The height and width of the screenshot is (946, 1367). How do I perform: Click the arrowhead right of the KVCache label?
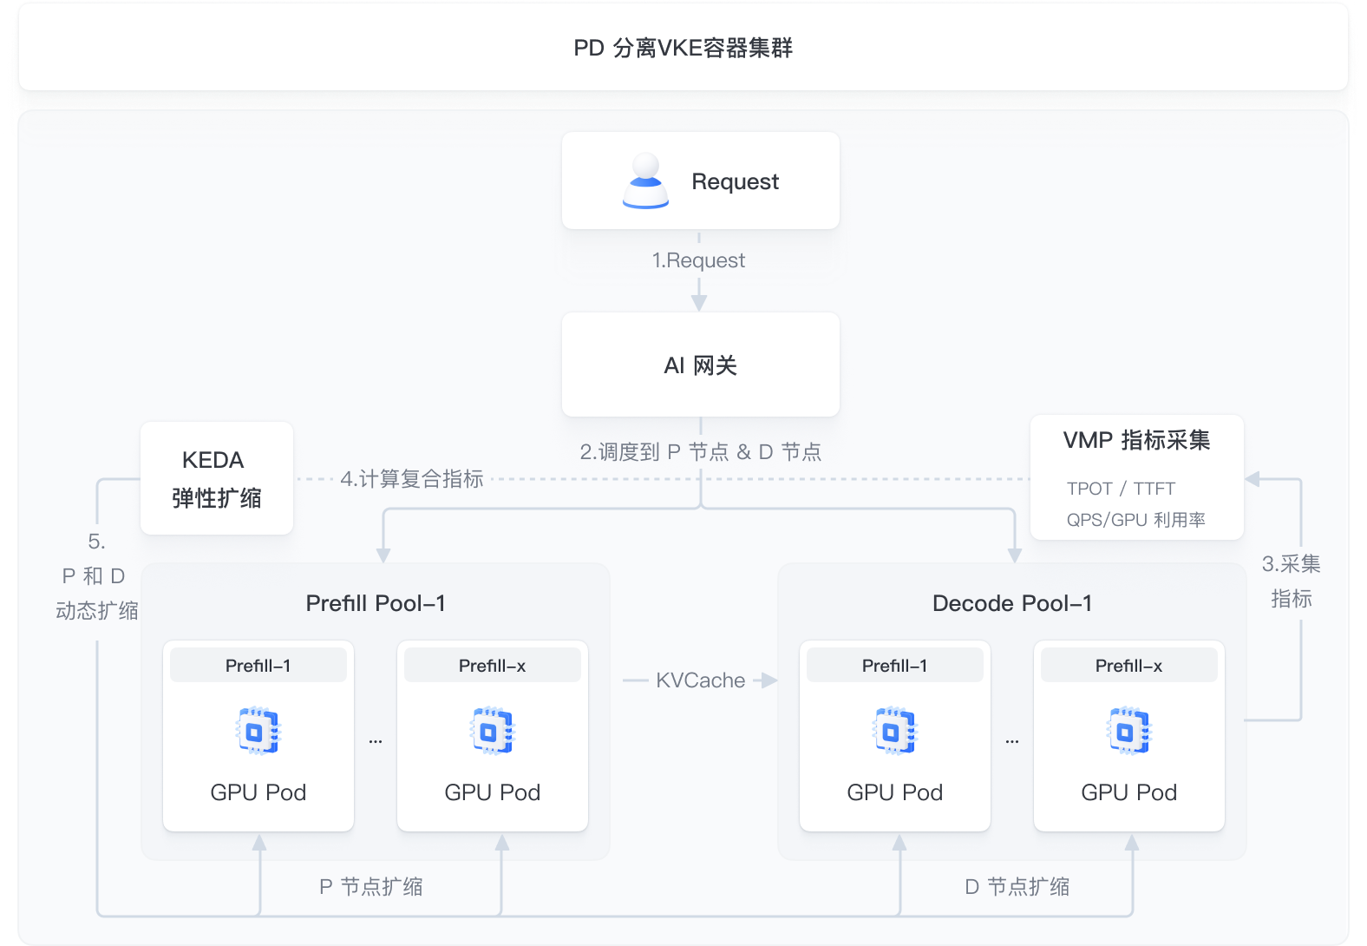tap(768, 680)
